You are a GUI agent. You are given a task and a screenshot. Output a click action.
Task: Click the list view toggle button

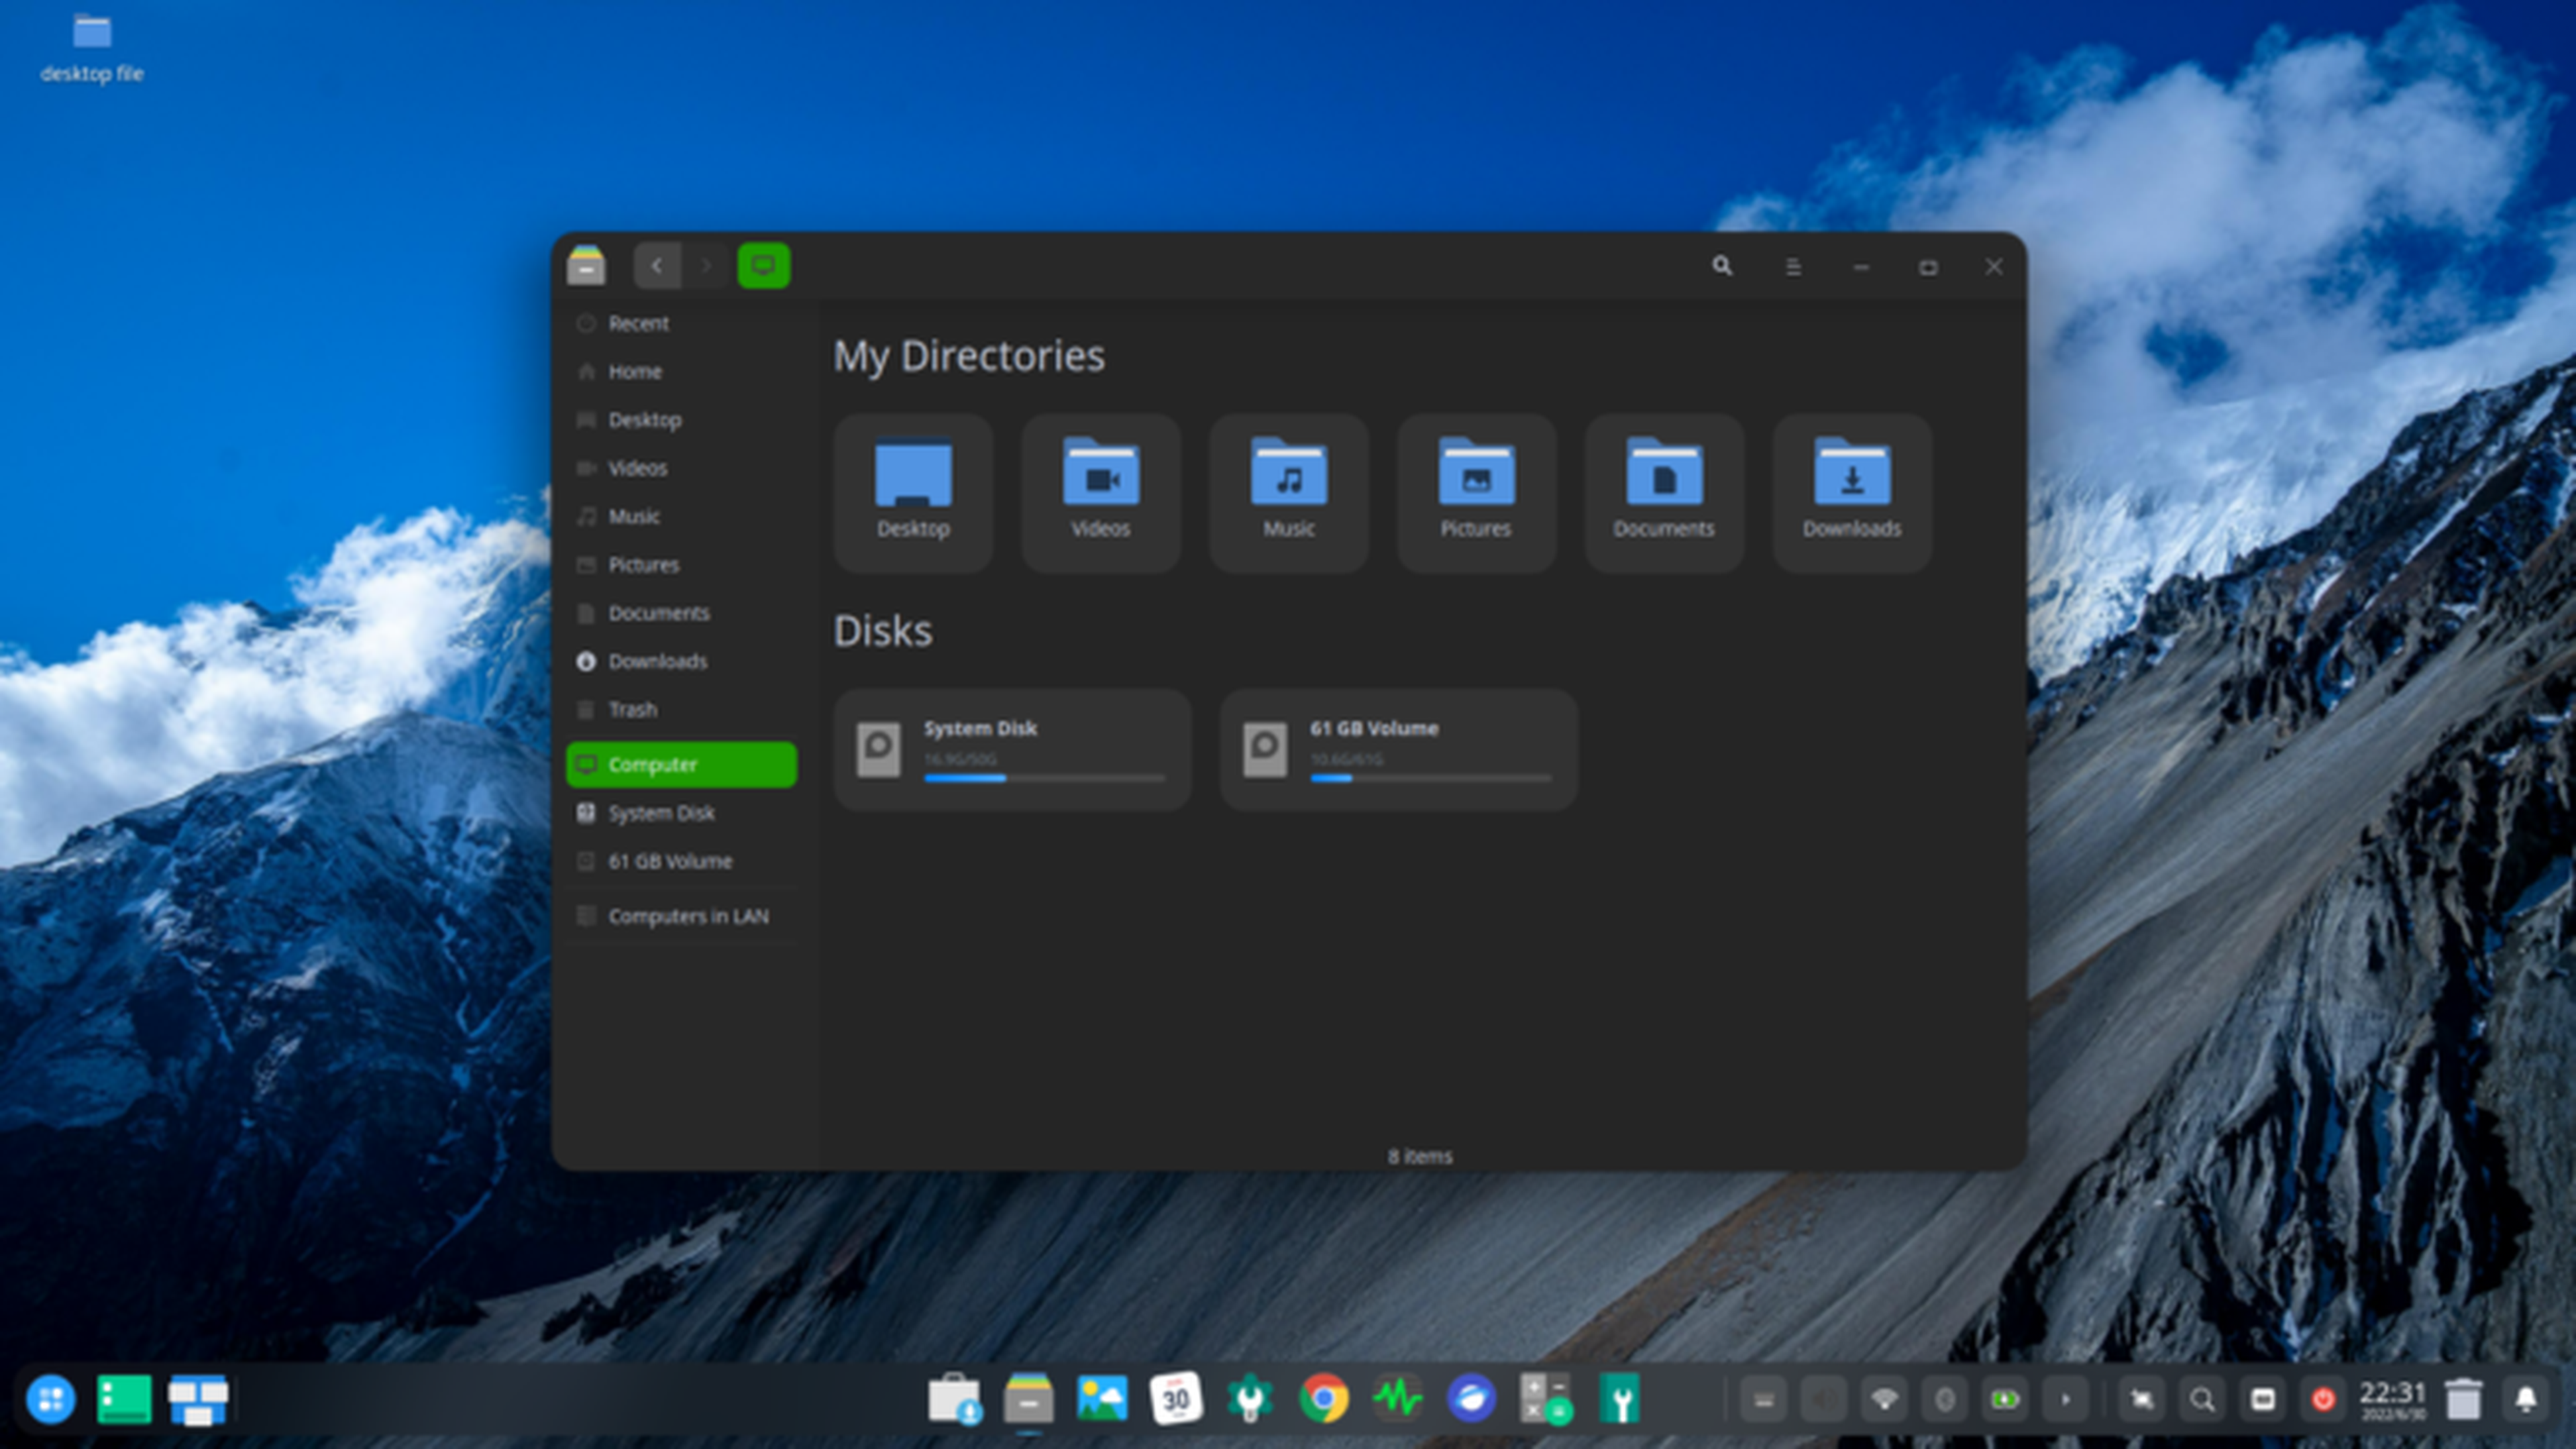[1792, 266]
